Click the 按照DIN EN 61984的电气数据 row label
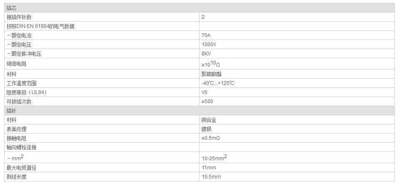Viewport: 404px width, 186px height. click(x=40, y=26)
